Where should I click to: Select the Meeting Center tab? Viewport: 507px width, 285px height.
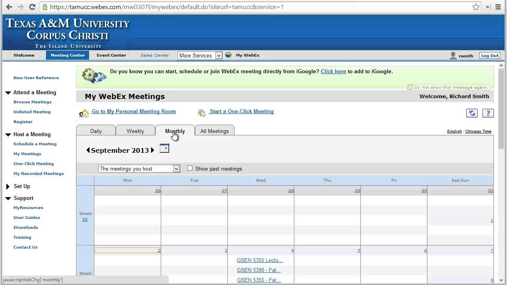click(68, 55)
